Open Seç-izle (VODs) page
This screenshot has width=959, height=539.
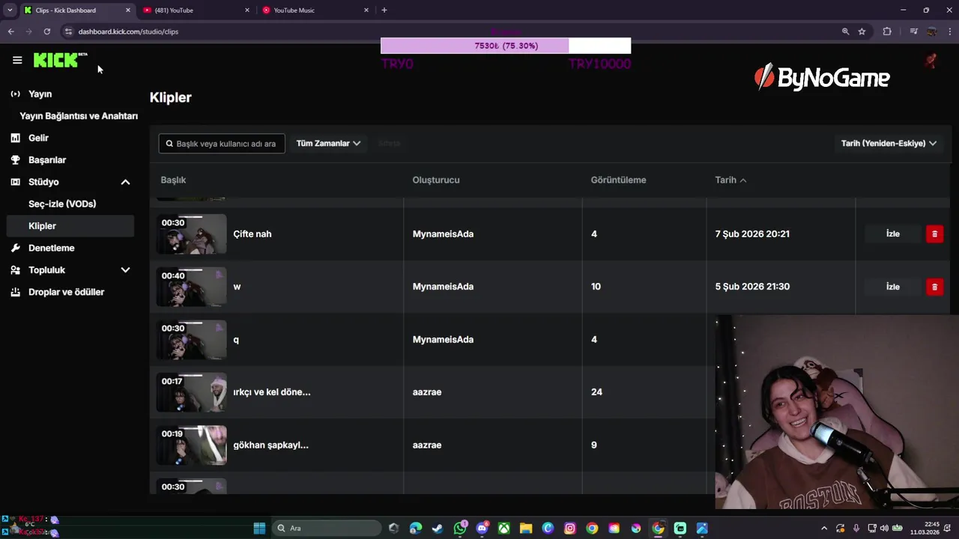[62, 204]
